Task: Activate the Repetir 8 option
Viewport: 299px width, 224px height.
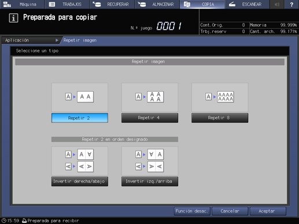Action: [x=220, y=118]
